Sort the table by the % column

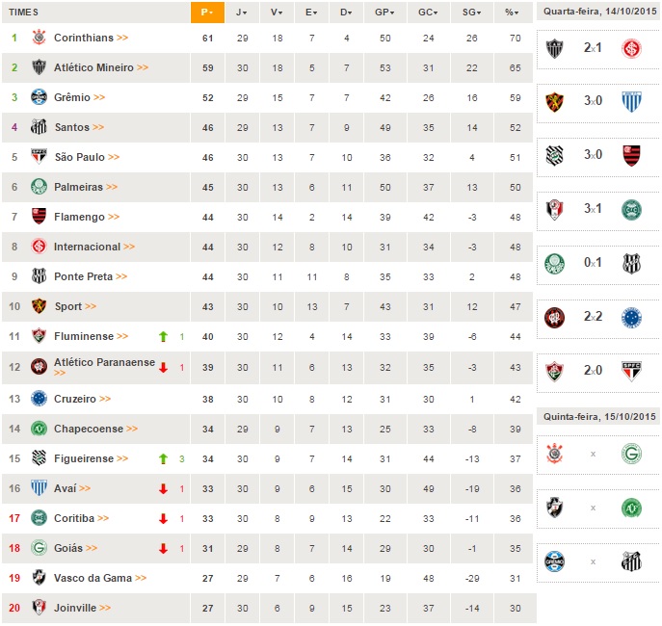coord(511,12)
